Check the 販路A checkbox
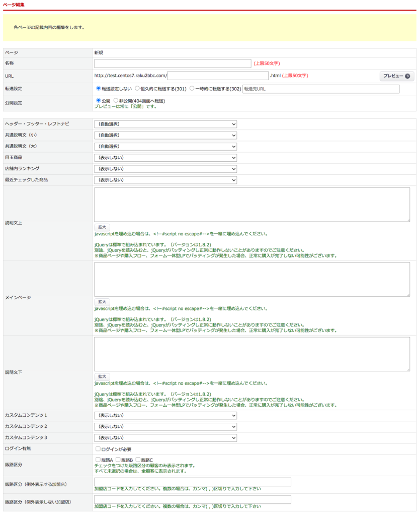Viewport: 419px width, 516px height. coord(98,460)
